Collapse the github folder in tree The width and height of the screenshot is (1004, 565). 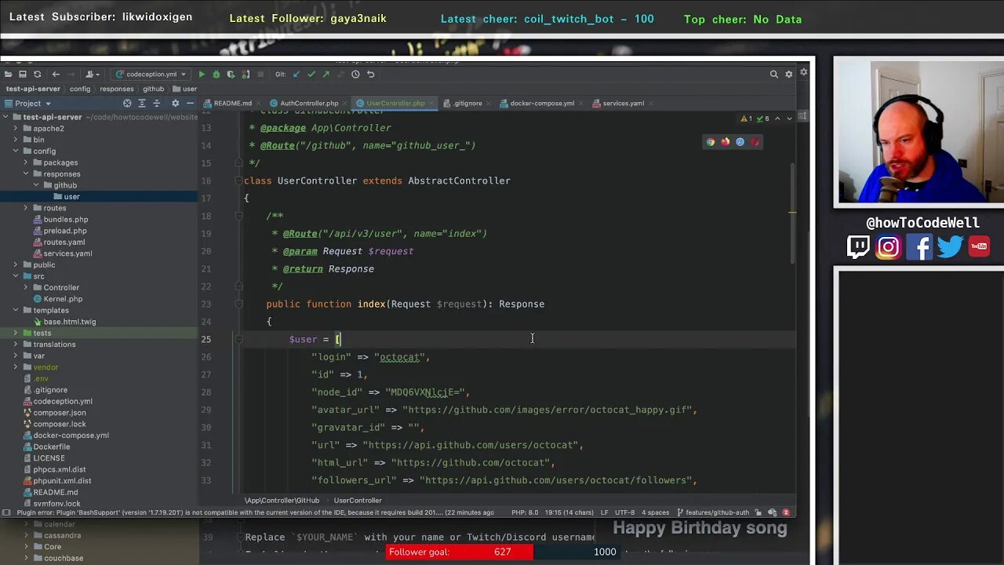pos(36,185)
